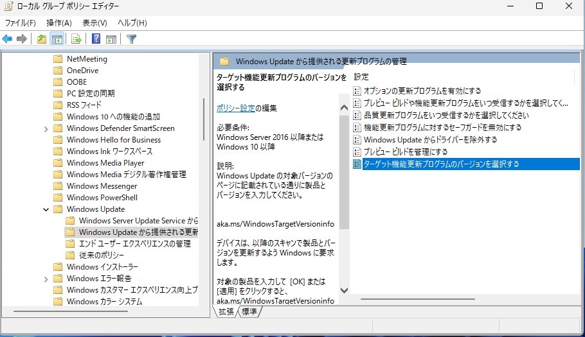
Task: Select オプションの更新プログラムを有効にする setting
Action: 422,91
